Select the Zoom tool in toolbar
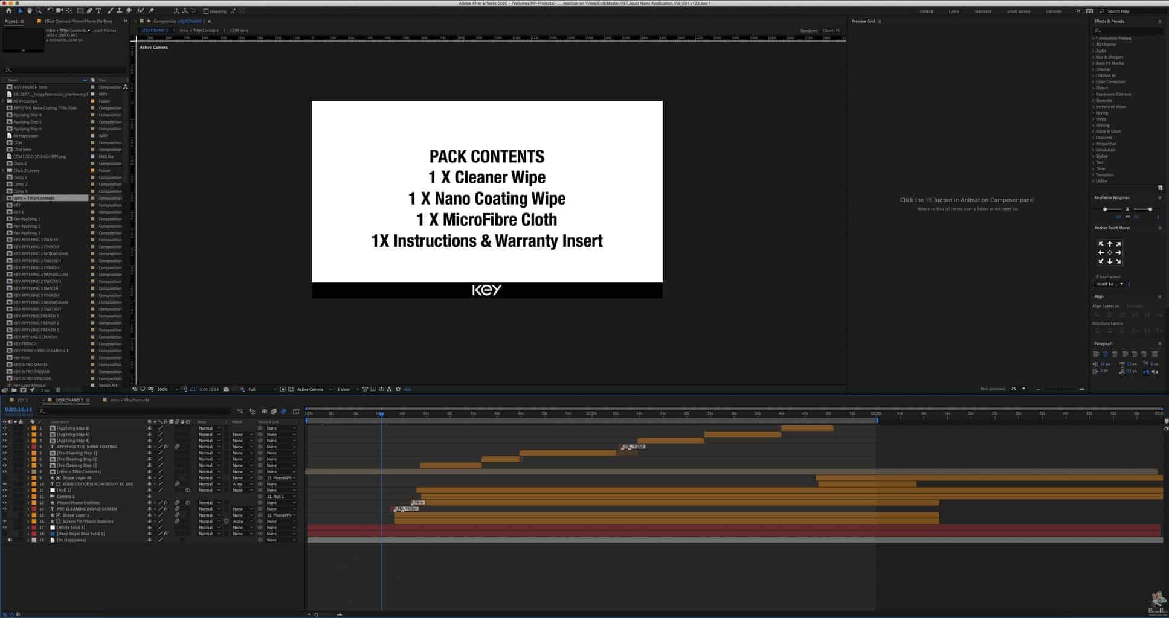This screenshot has height=618, width=1169. point(39,11)
